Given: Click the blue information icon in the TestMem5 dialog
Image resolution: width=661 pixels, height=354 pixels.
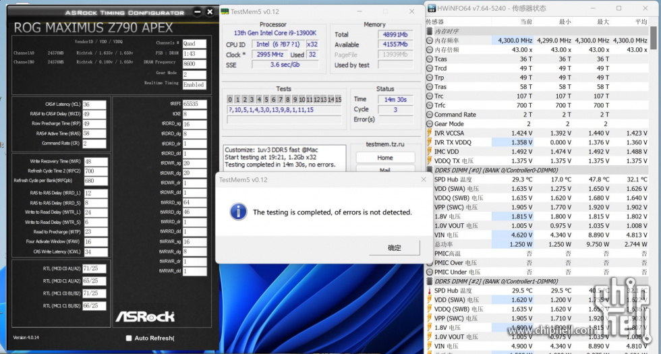Looking at the screenshot, I should click(x=238, y=212).
